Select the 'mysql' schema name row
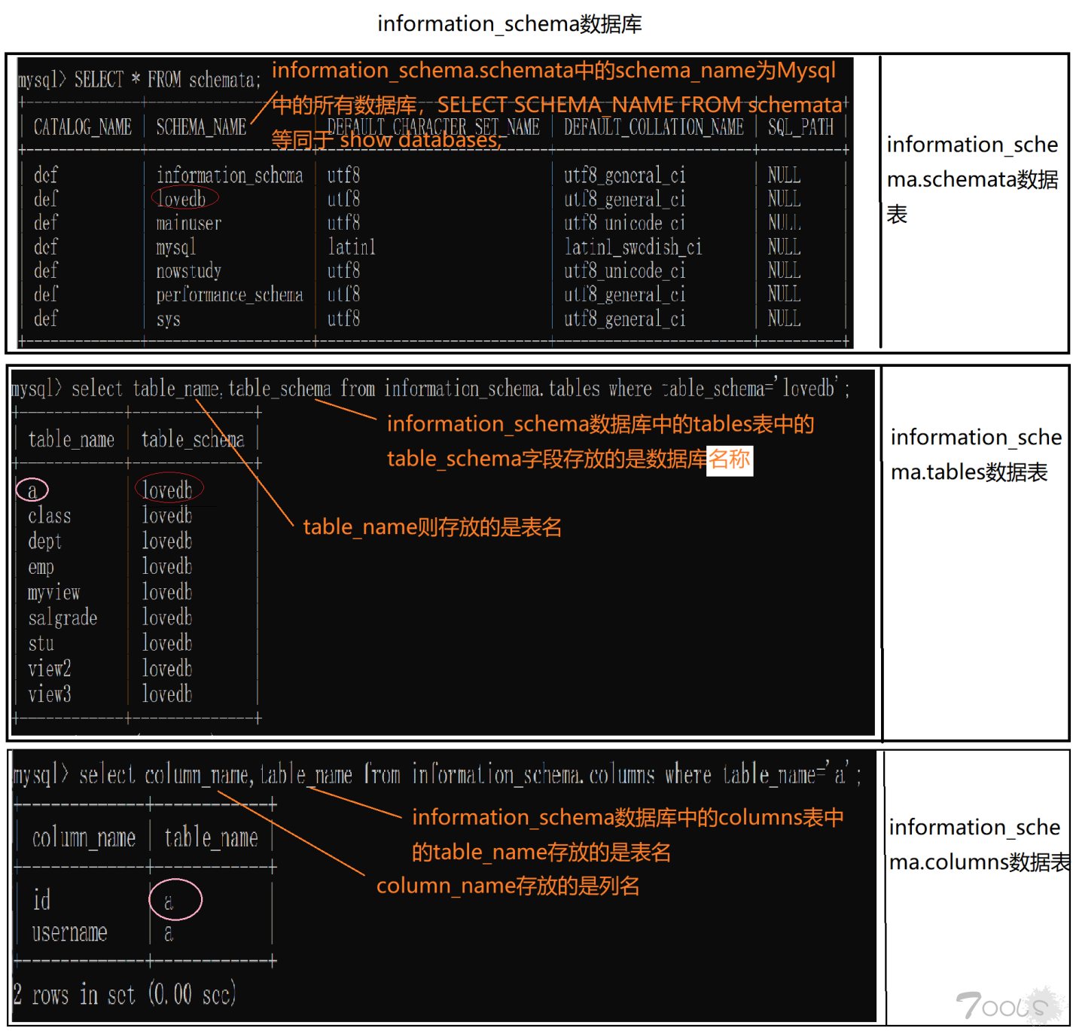 175,247
